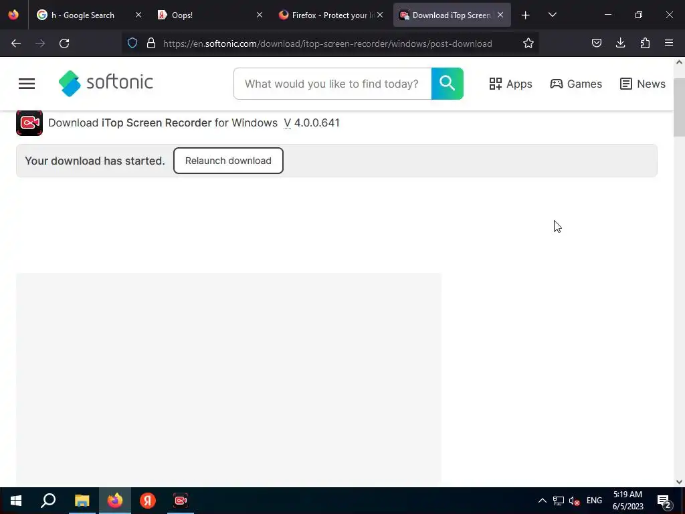Open Yandex browser from taskbar

(148, 501)
